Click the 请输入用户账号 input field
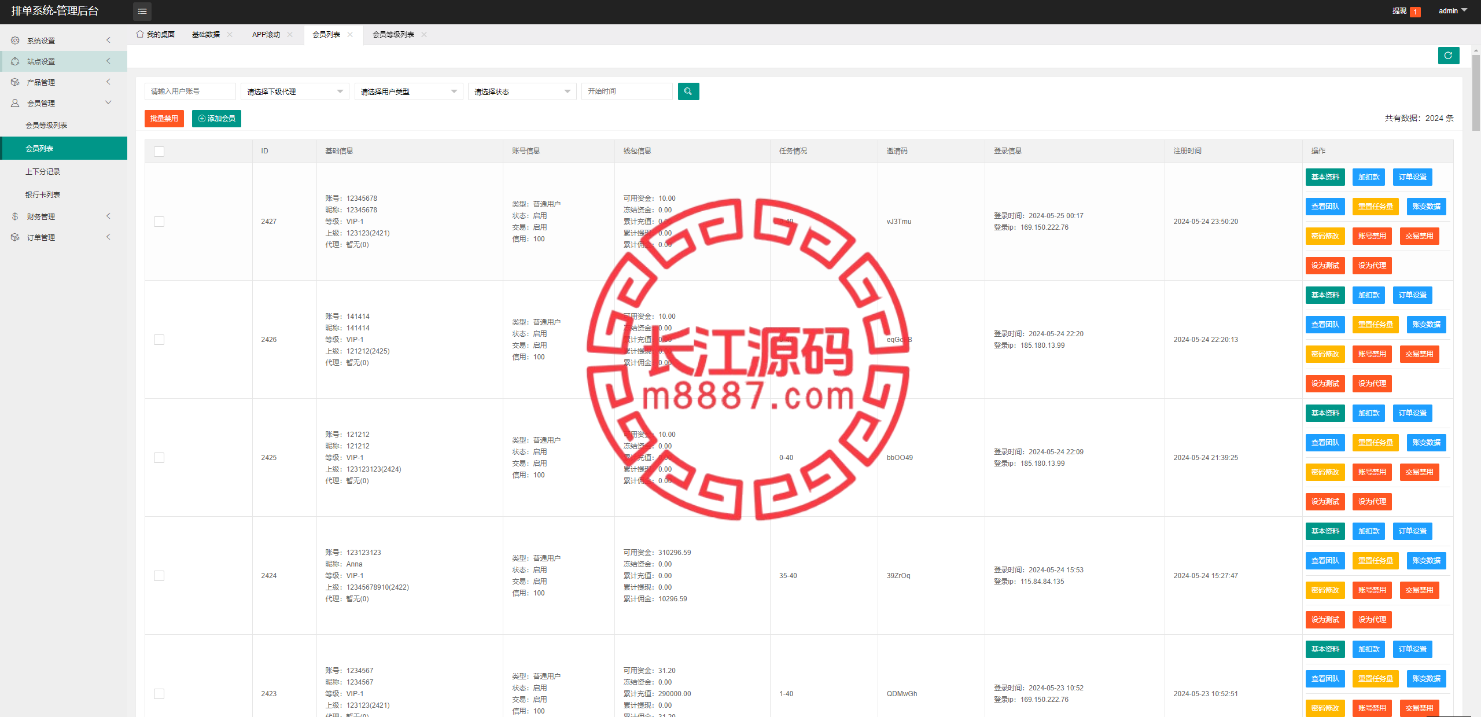This screenshot has width=1481, height=717. coord(190,91)
